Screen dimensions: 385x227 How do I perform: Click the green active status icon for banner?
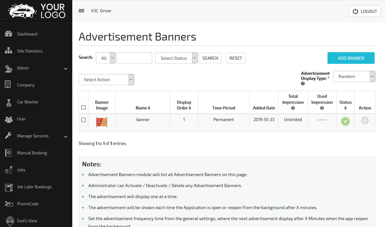click(x=345, y=121)
